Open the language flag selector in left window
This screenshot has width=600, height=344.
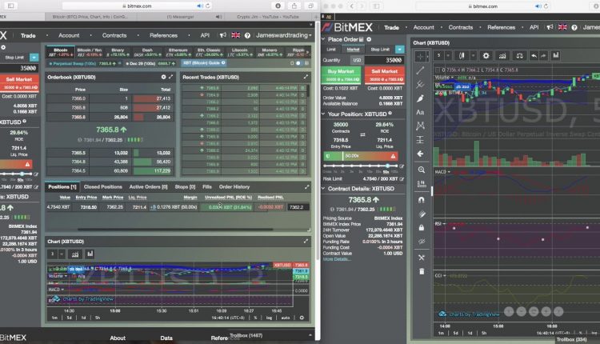click(x=236, y=35)
